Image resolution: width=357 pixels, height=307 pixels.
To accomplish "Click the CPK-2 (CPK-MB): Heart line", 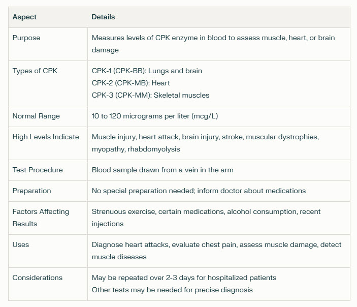I will [131, 83].
